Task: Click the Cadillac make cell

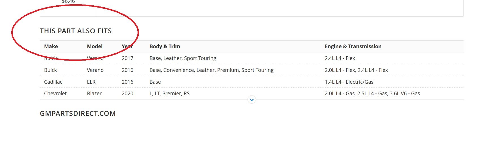Action: tap(53, 82)
